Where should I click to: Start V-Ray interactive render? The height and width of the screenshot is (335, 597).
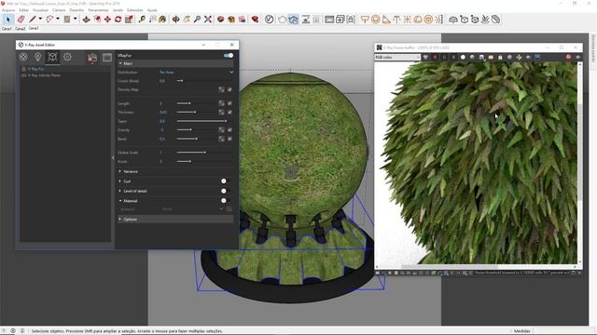[293, 19]
